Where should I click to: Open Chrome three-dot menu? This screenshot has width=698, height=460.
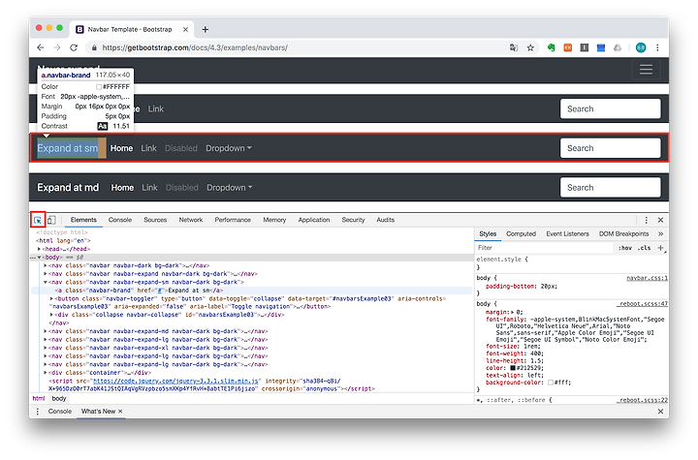[x=657, y=47]
